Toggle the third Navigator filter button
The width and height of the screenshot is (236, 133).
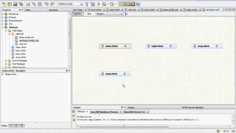tap(22, 126)
